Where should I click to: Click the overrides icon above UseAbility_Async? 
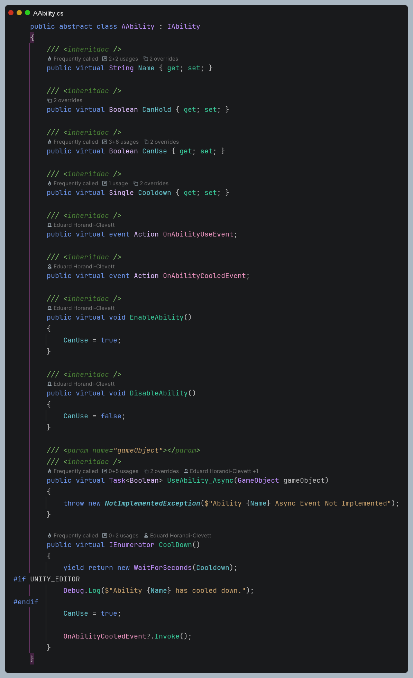coord(146,471)
